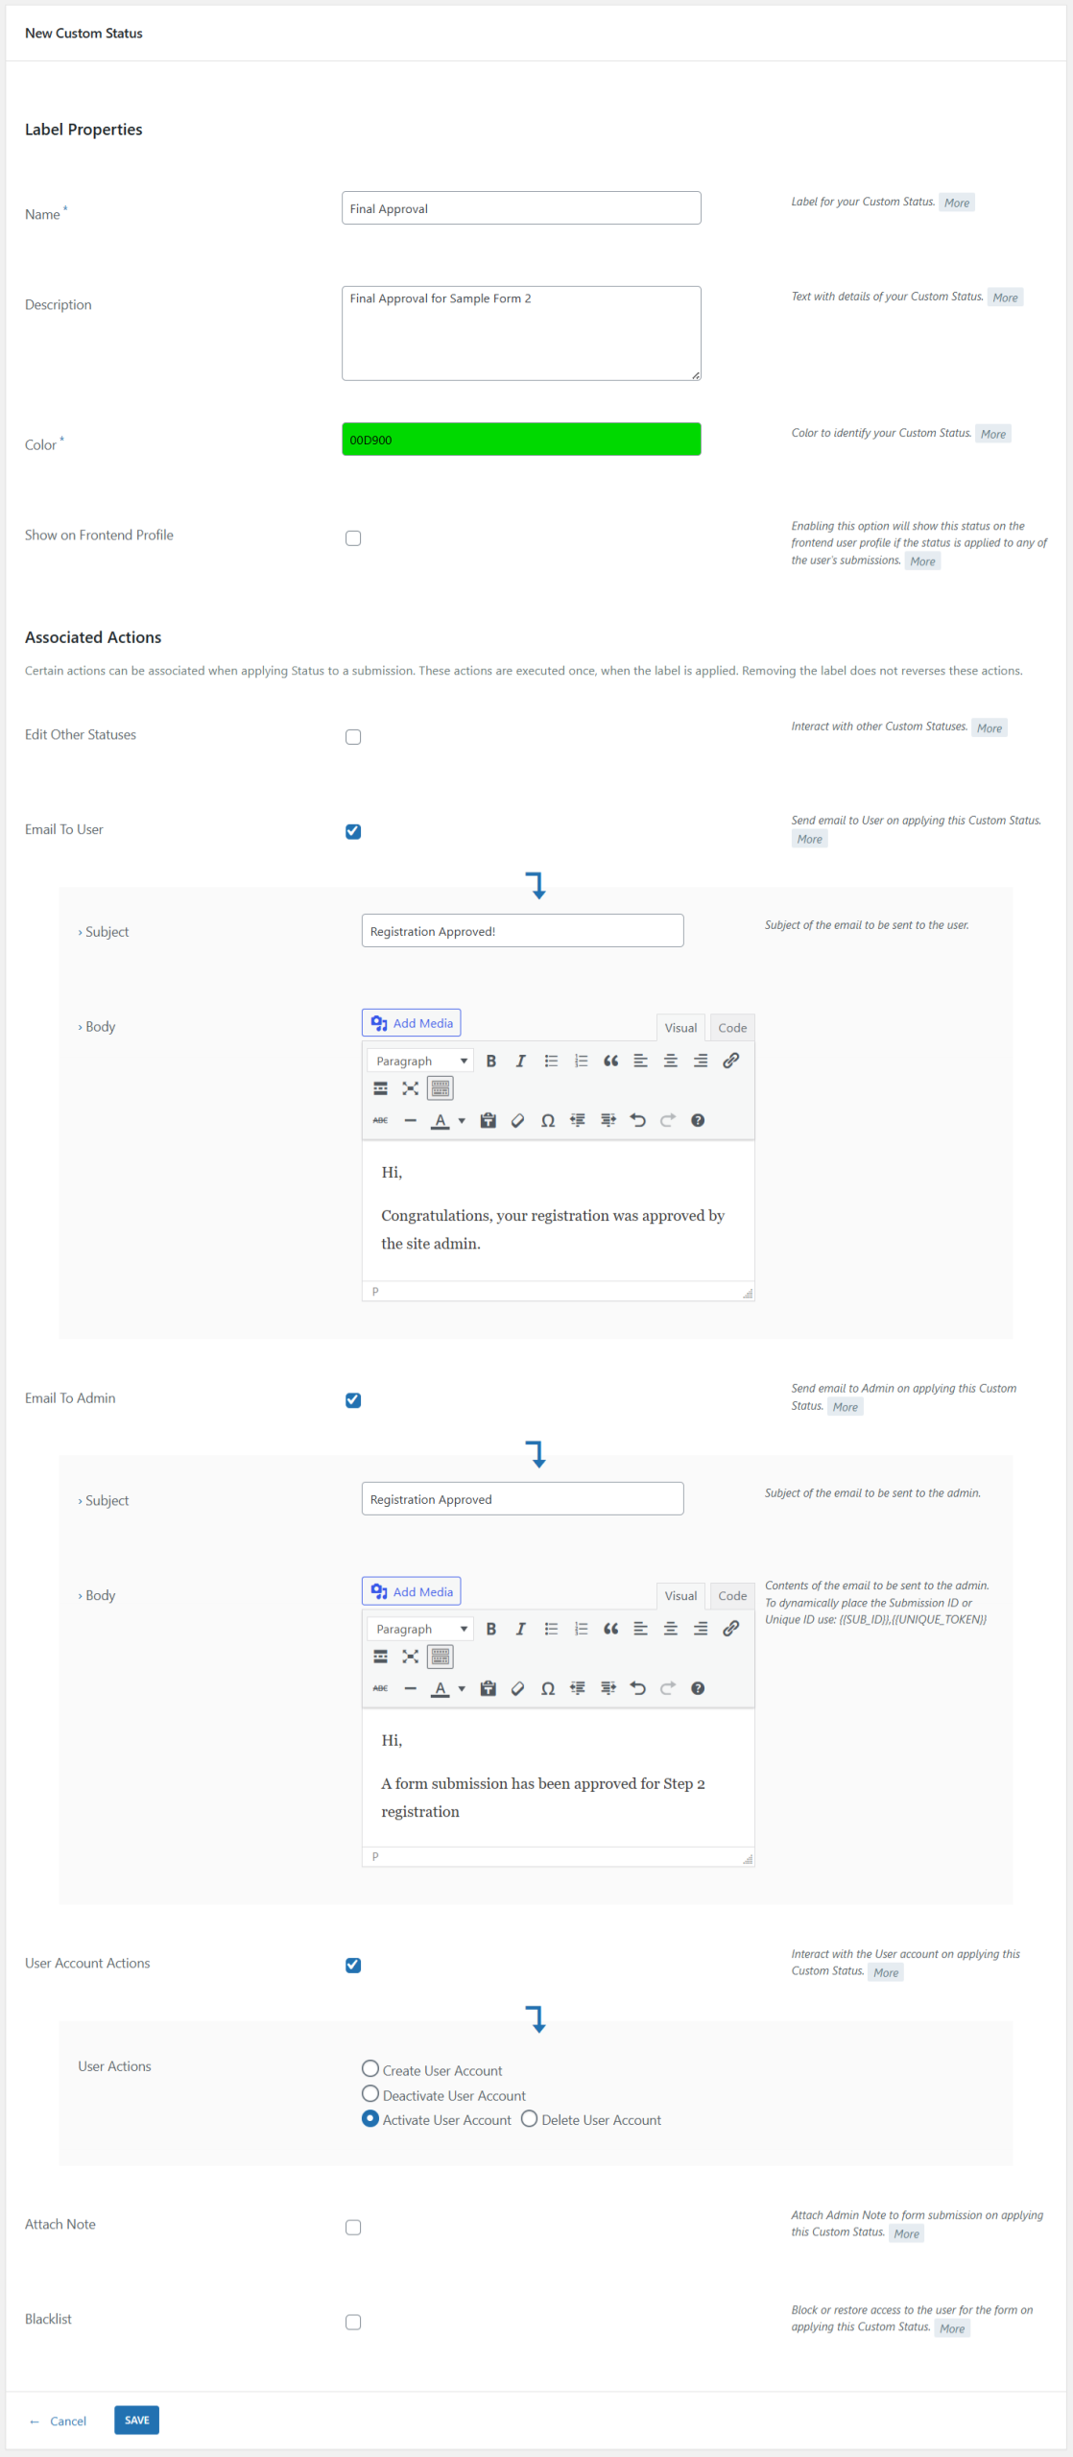Select the Deactivate User Account radio option
This screenshot has height=2457, width=1073.
point(370,2094)
